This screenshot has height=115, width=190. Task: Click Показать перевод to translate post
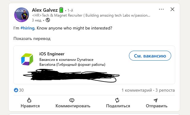pyautogui.click(x=32, y=39)
